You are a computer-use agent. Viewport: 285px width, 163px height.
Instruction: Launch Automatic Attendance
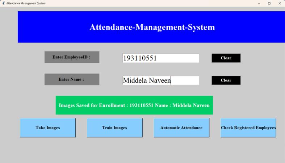click(x=181, y=128)
